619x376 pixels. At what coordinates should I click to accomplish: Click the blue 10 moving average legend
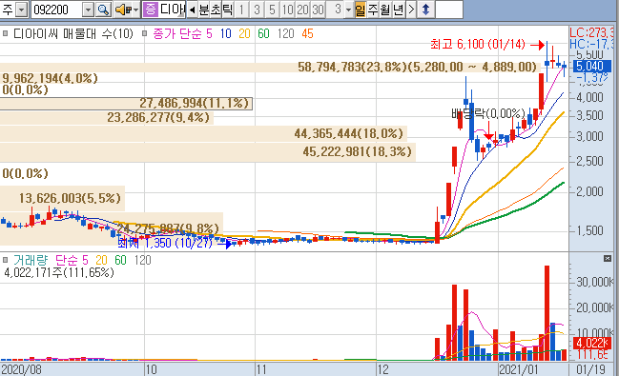pos(225,33)
